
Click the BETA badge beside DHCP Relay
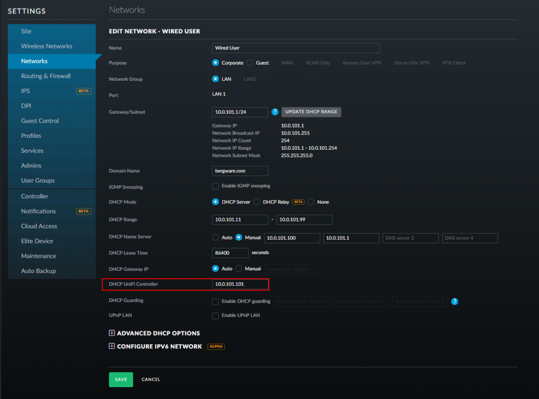[298, 202]
